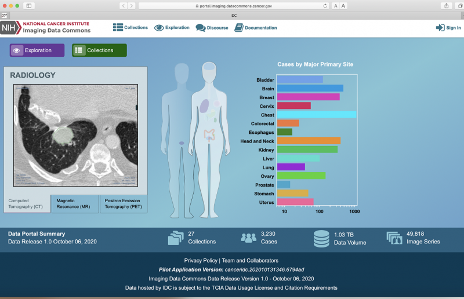Open Exploration in the top navigation

(172, 27)
